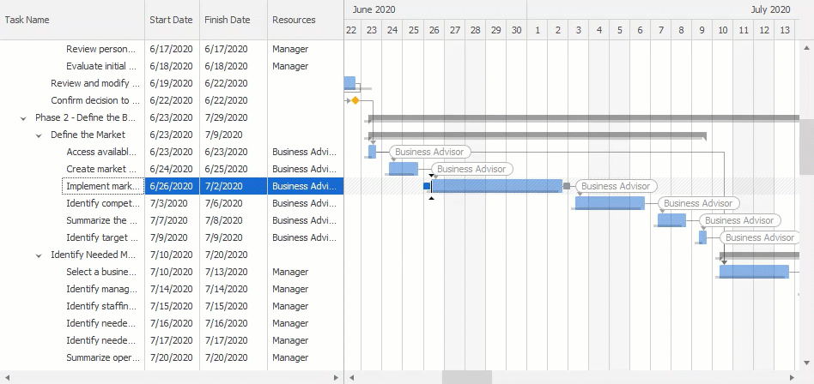Sort by Start Date column header
Image resolution: width=814 pixels, height=384 pixels.
tap(172, 20)
